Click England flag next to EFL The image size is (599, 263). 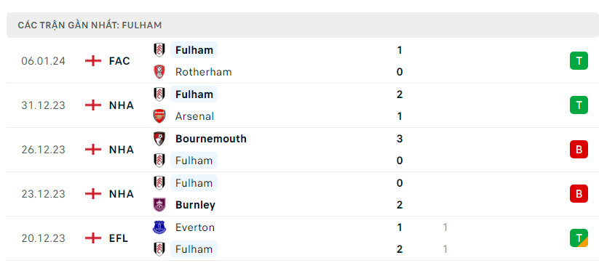93,238
